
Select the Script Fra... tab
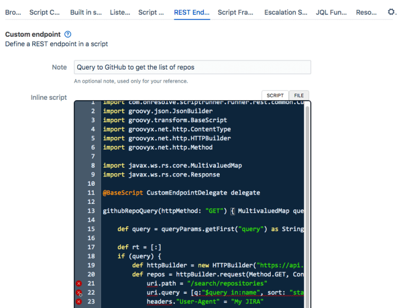(x=236, y=12)
